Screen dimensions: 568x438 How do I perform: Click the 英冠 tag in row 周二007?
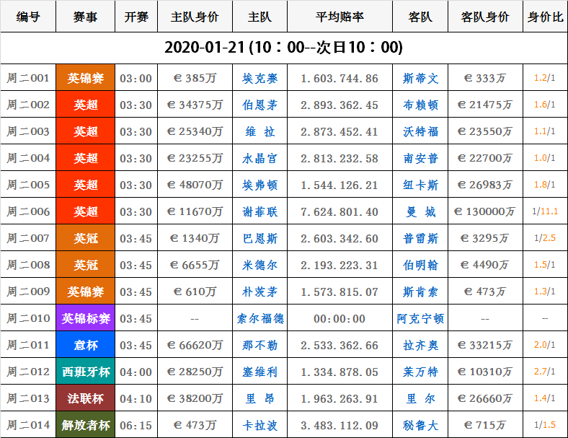[x=86, y=238]
